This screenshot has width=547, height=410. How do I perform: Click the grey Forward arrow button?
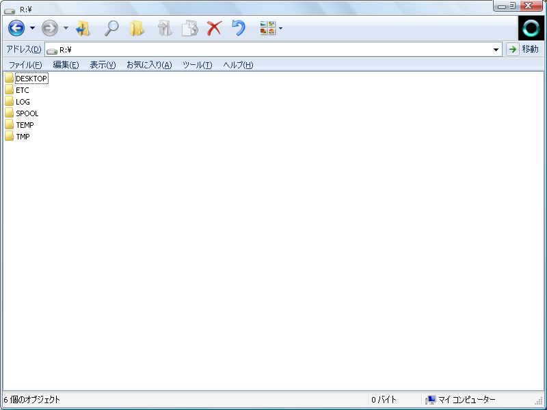click(49, 28)
